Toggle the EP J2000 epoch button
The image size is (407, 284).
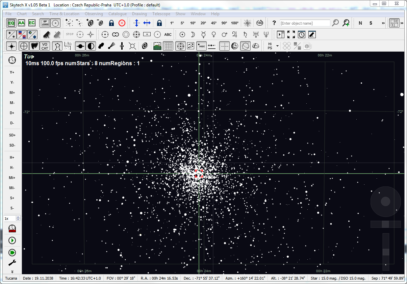[x=45, y=23]
